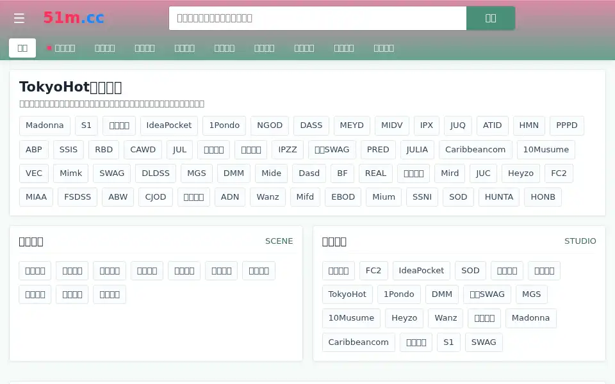Image resolution: width=615 pixels, height=384 pixels.
Task: Click S1 in the STUDIO panel
Action: point(448,342)
